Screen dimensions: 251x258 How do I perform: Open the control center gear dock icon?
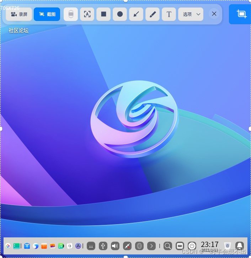point(78,246)
